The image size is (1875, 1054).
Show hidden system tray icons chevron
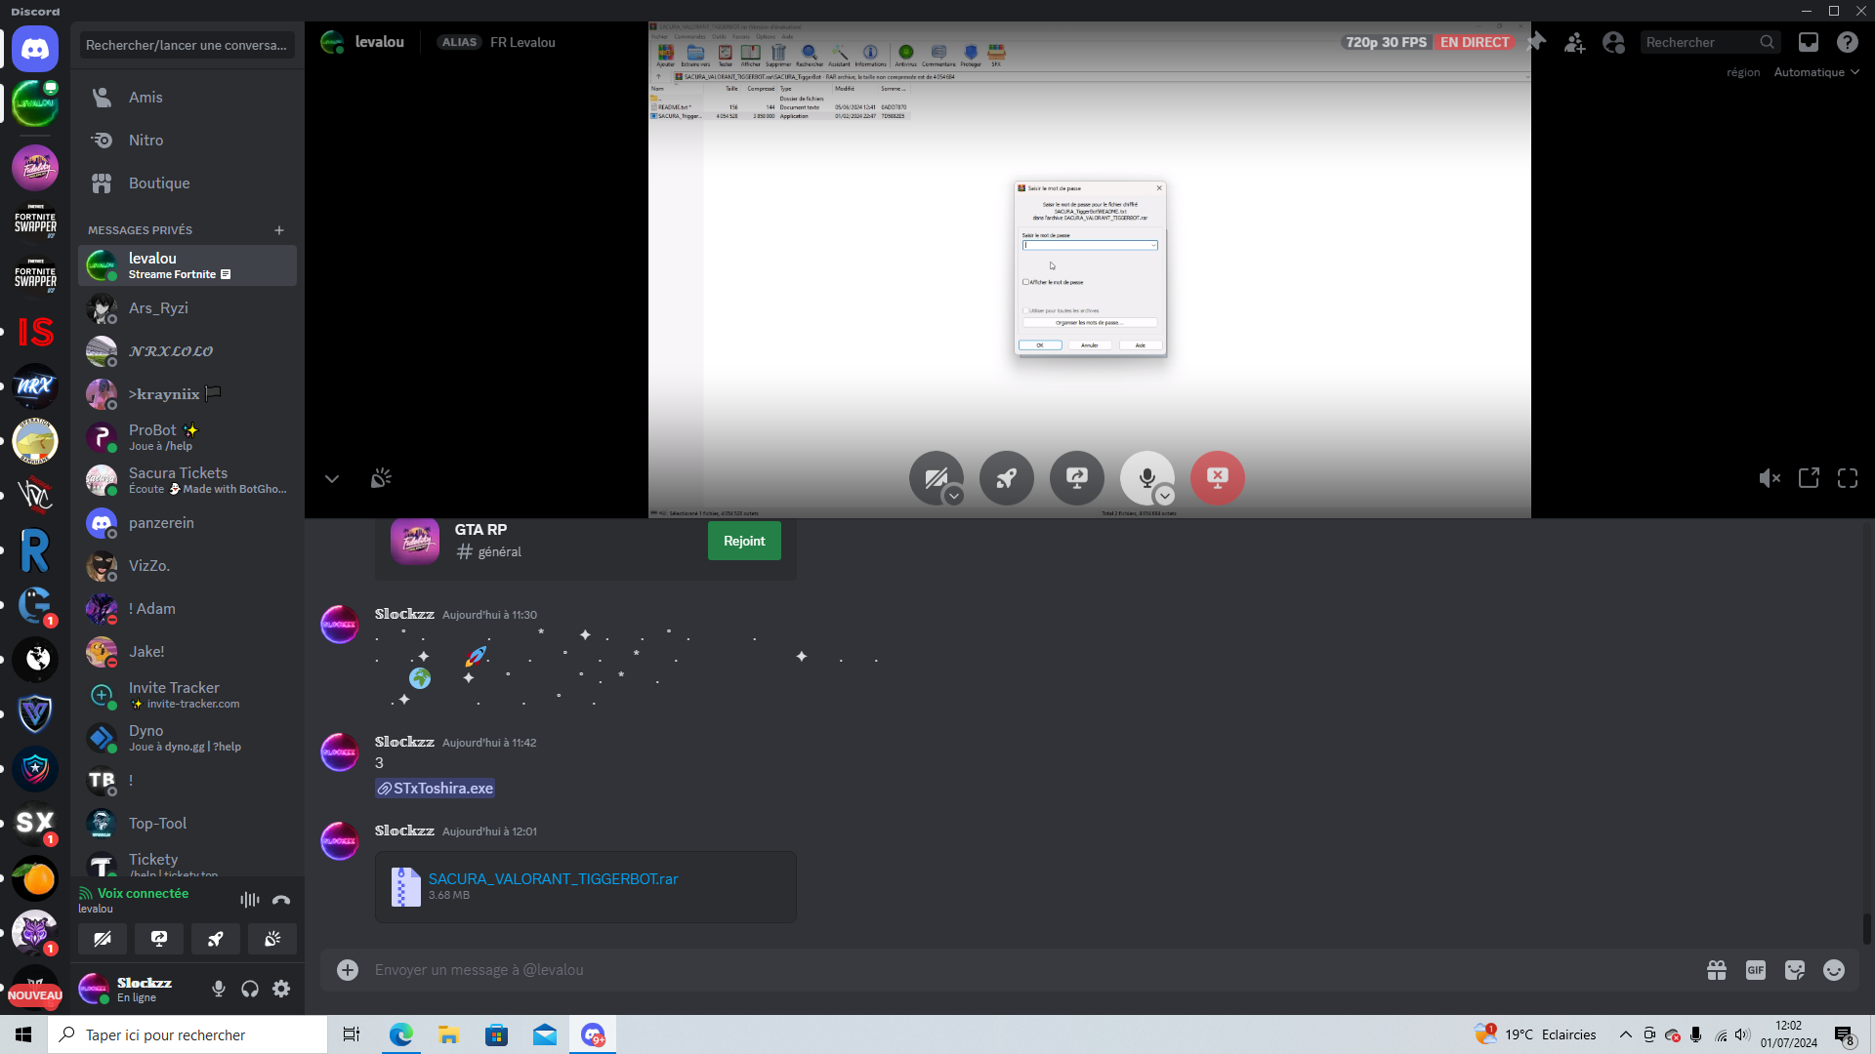[1626, 1034]
